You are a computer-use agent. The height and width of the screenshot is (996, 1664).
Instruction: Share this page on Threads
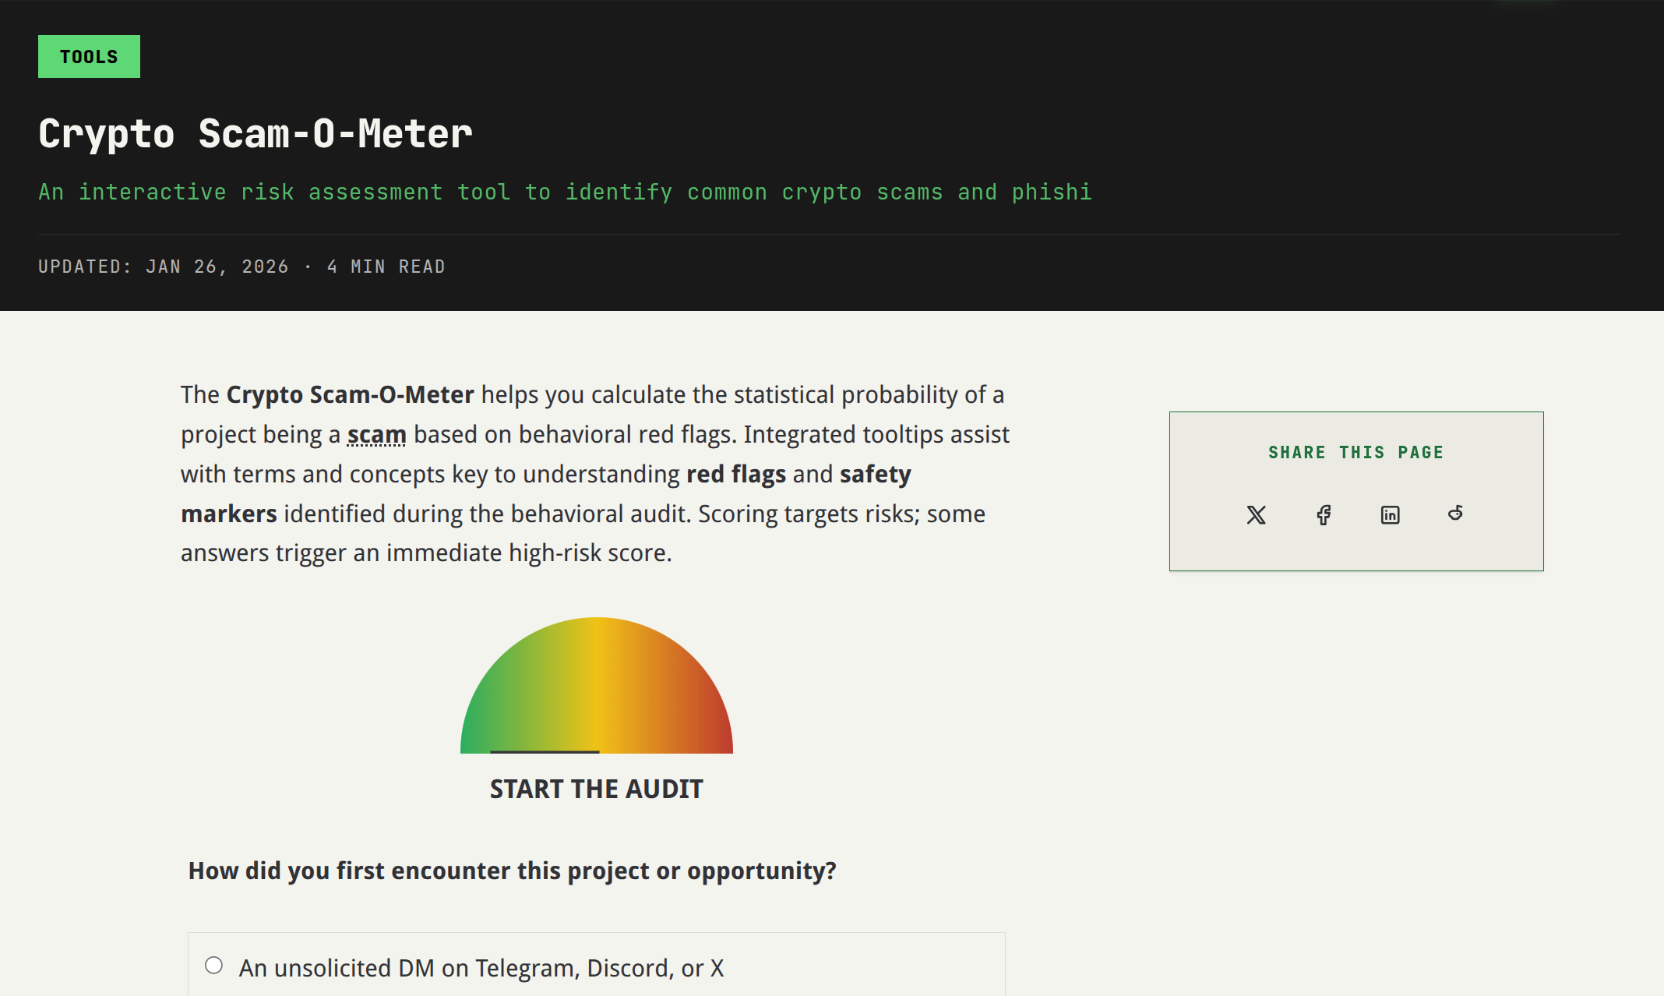pos(1455,514)
